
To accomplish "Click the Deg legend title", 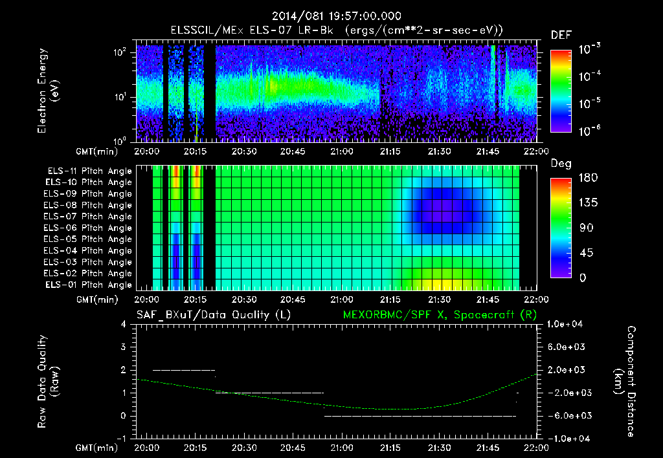I will [x=561, y=164].
